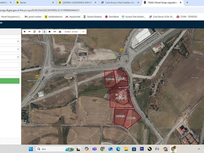Open TCMB - TÜFEEEEE bookmark
The image size is (204, 153).
pos(187,17)
